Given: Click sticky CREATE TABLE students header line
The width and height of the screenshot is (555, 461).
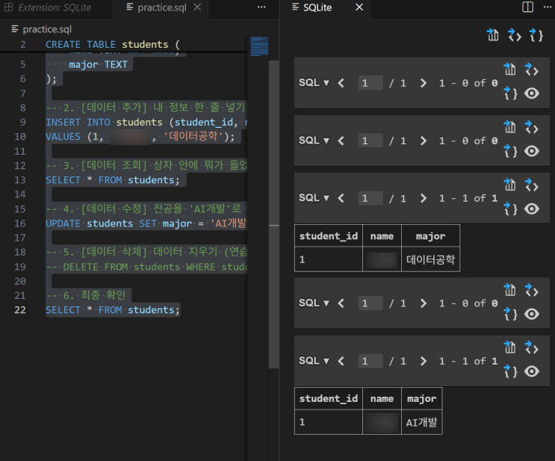Looking at the screenshot, I should point(113,45).
